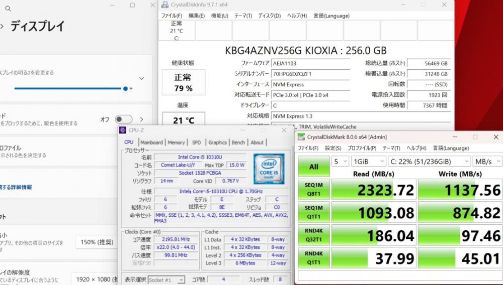Click the Intel Core i5 logo in CPU-Z
The width and height of the screenshot is (503, 285).
[269, 169]
